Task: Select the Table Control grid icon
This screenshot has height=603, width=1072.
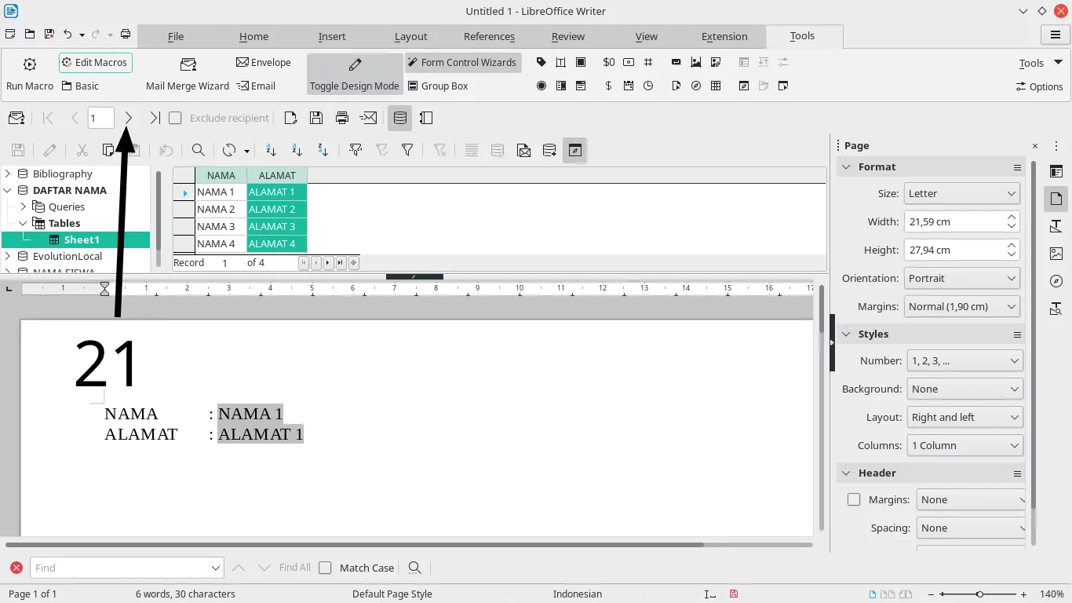Action: [716, 86]
